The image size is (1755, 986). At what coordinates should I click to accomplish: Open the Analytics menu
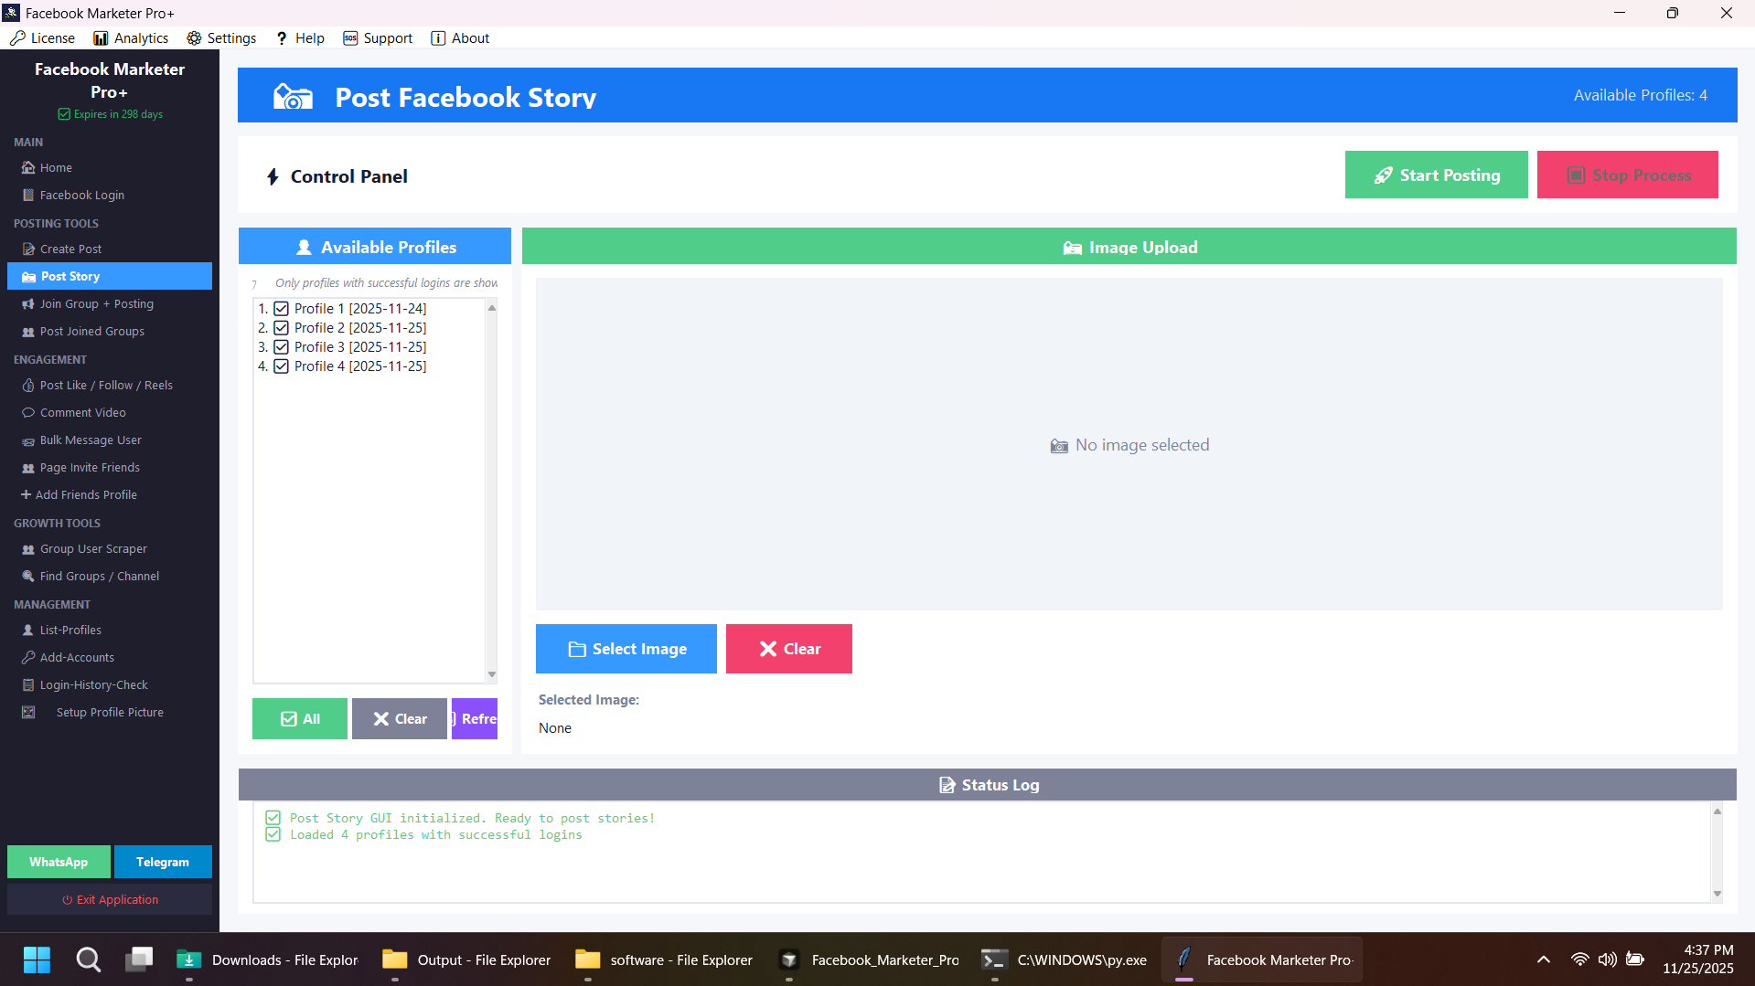click(x=131, y=37)
